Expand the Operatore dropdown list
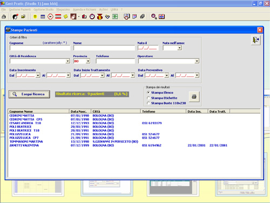The width and height of the screenshot is (270, 203). tap(197, 61)
